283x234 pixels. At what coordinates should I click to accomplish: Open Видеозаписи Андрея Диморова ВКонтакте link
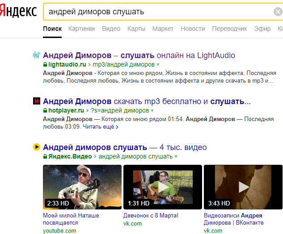coord(234,219)
